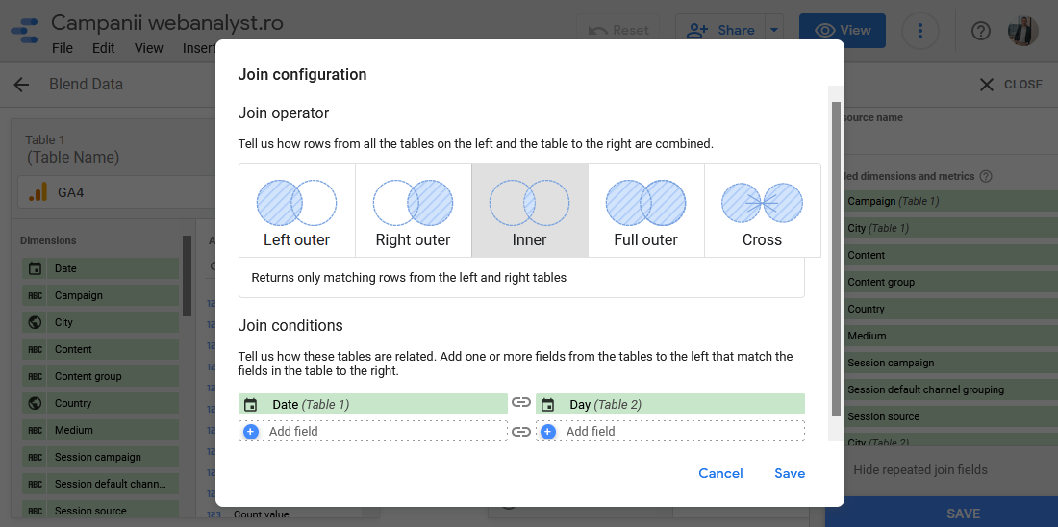Toggle Hide repeated join fields
Screen dimensions: 1058x527
(x=920, y=470)
